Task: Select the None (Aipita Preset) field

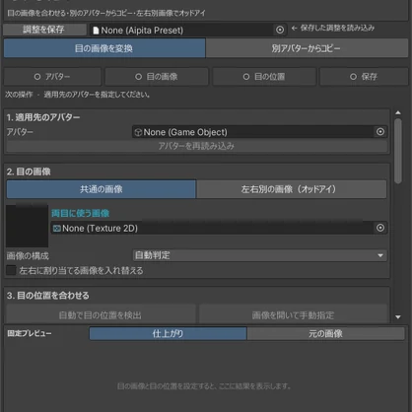Action: pos(188,30)
